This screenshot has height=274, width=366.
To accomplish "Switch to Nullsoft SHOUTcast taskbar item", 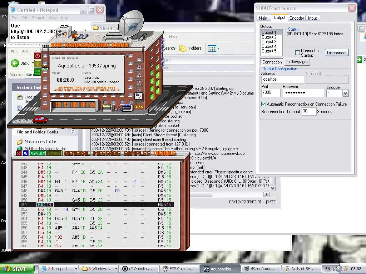I will coord(301,269).
